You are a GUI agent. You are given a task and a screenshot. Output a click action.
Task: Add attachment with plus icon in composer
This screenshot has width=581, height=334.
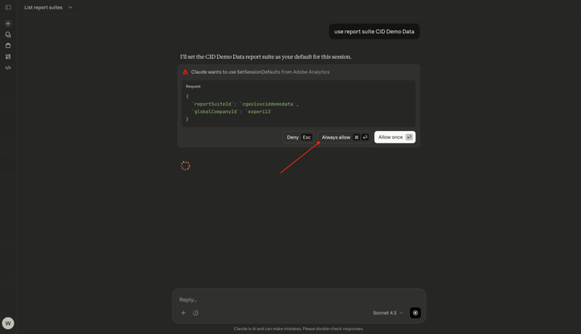(x=183, y=313)
